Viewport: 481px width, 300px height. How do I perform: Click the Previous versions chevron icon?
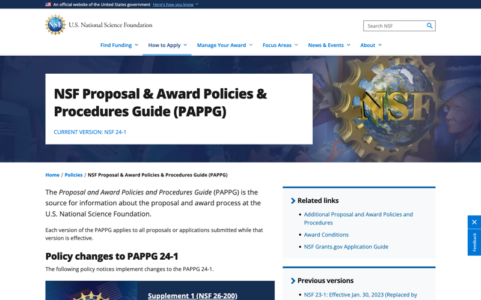point(293,281)
